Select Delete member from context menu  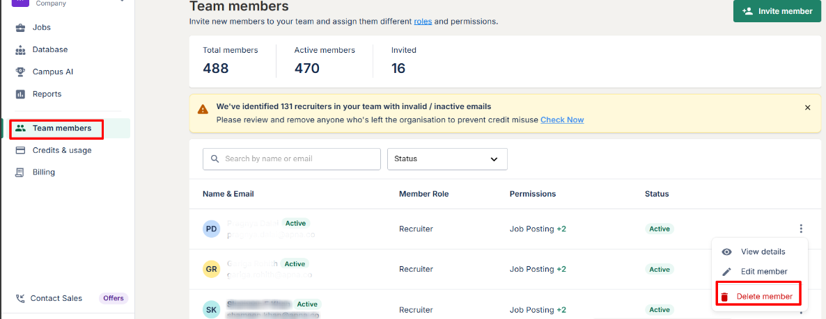[x=764, y=297]
